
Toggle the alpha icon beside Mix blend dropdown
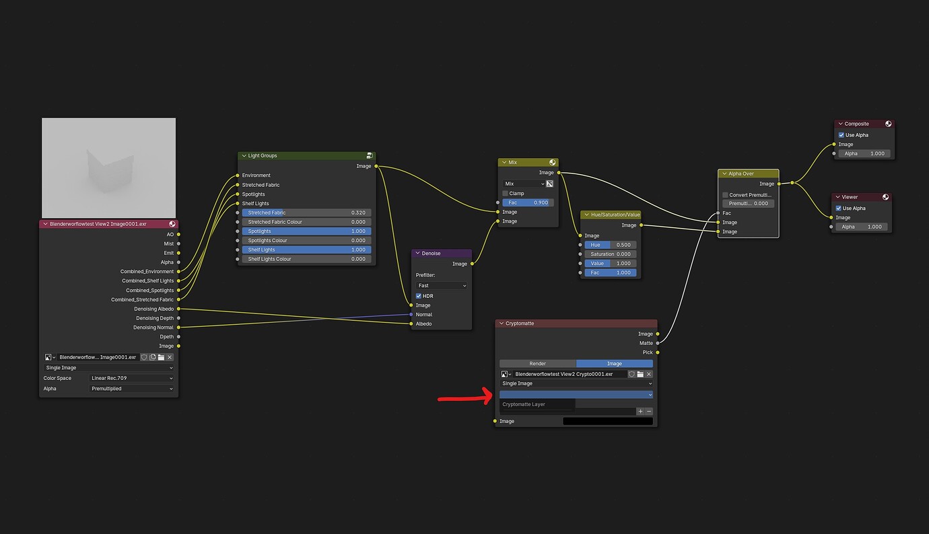pos(549,184)
